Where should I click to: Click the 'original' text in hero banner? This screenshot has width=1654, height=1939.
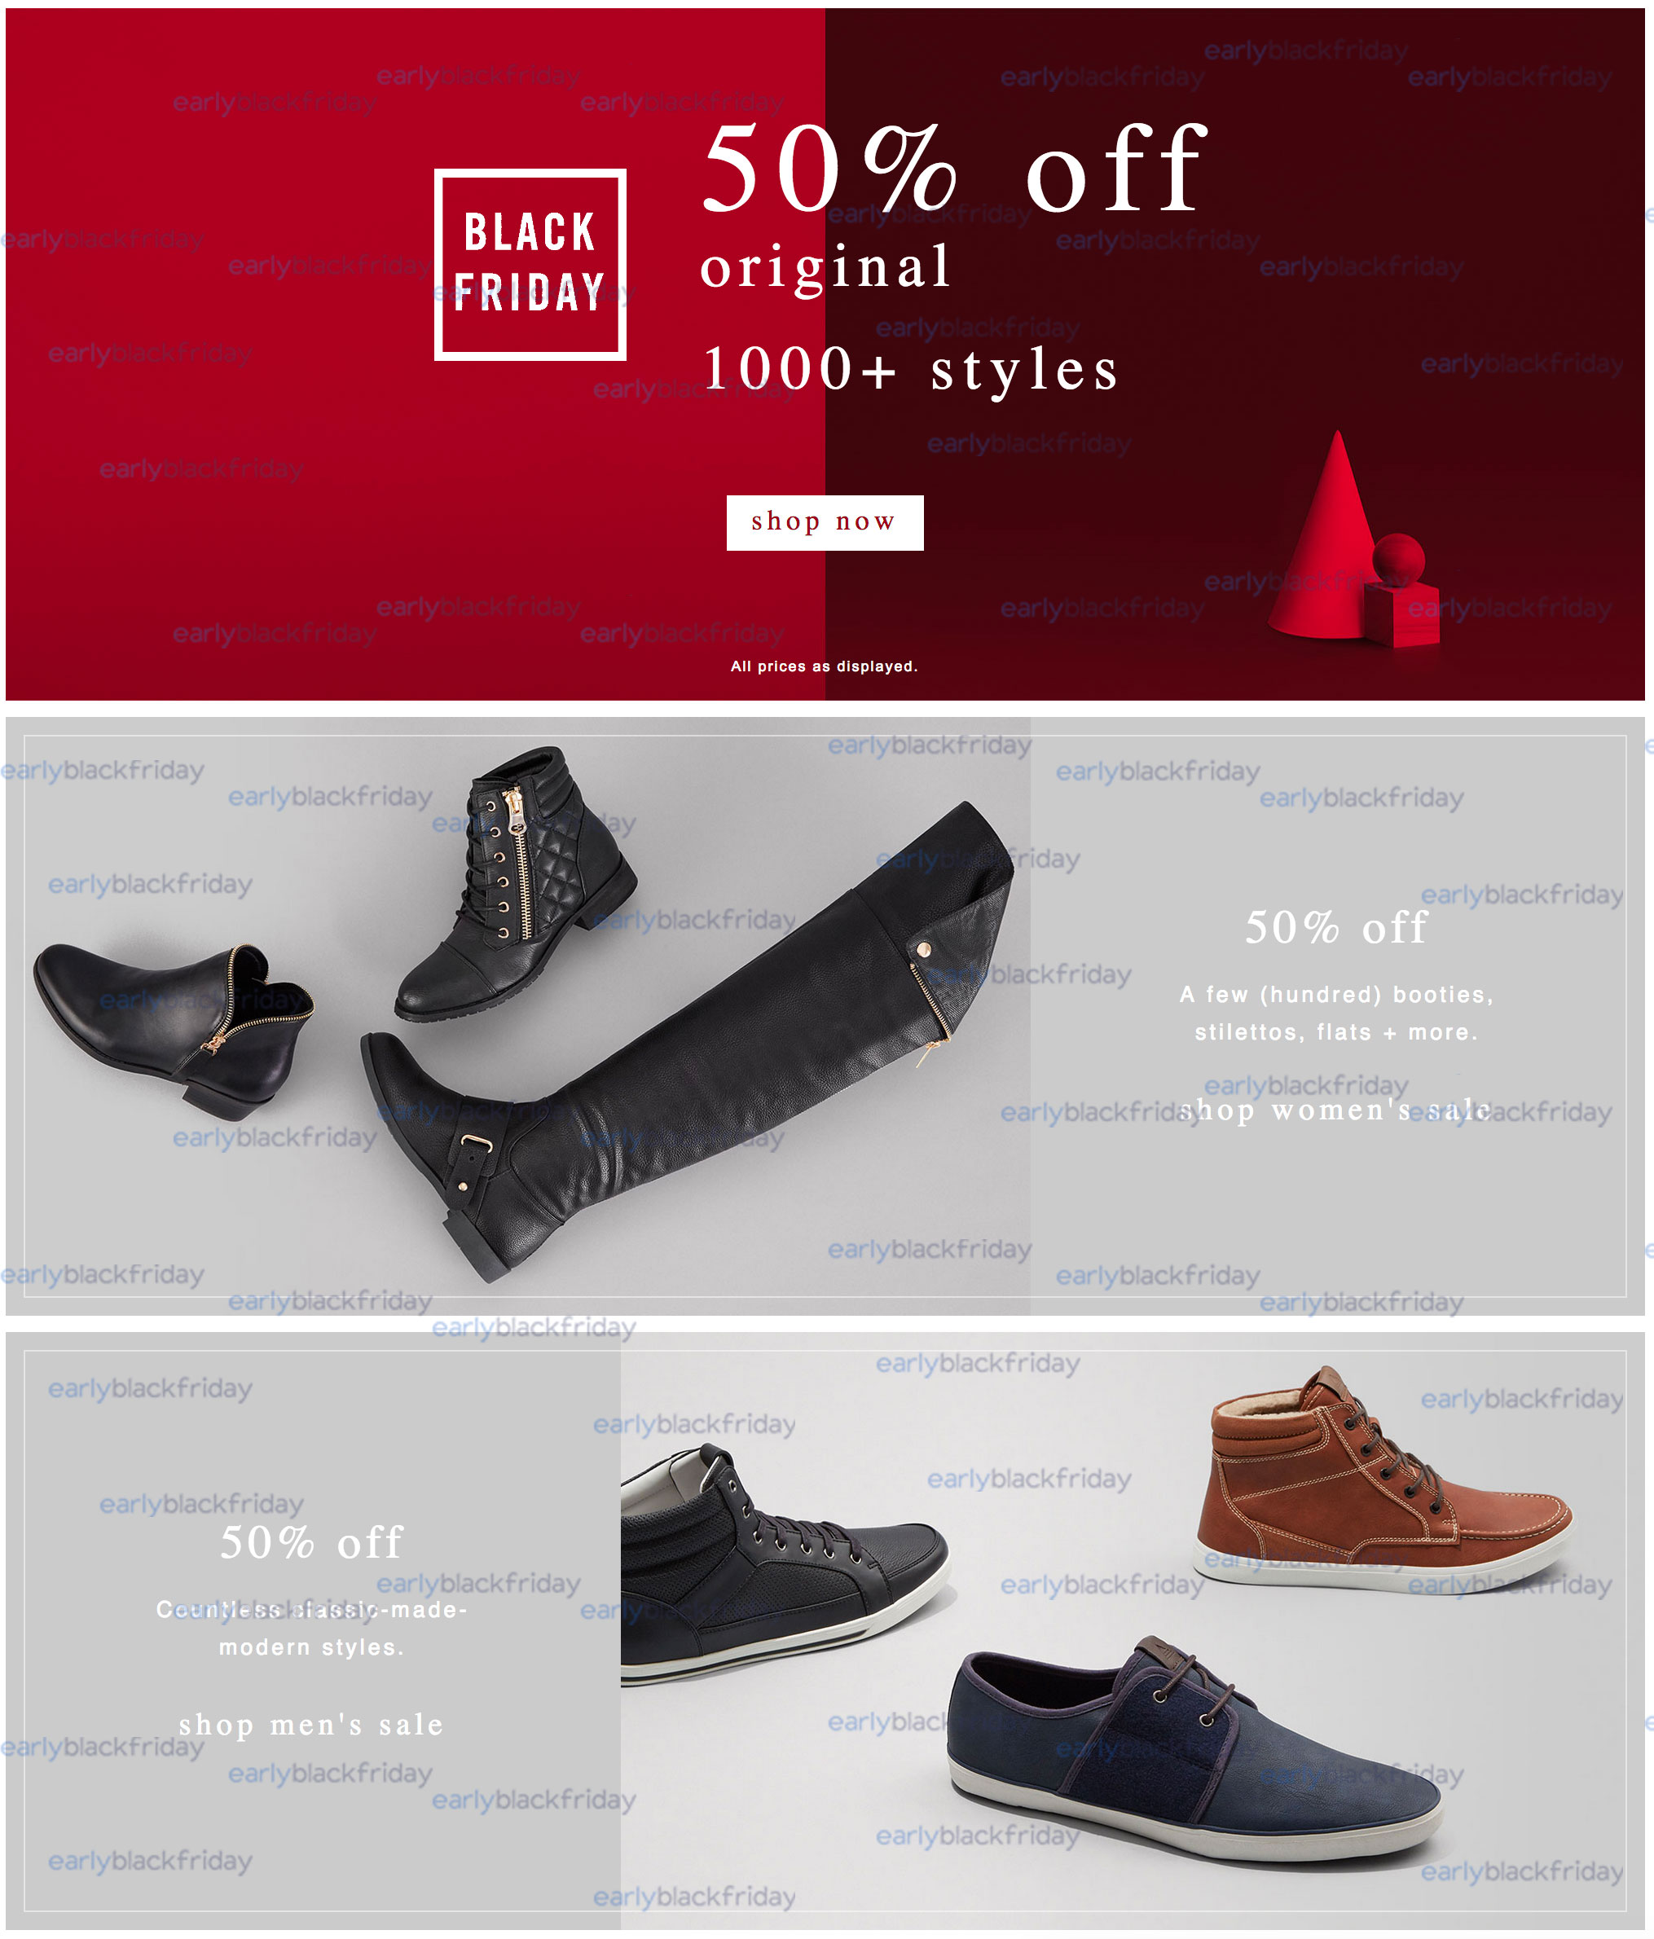coord(825,268)
